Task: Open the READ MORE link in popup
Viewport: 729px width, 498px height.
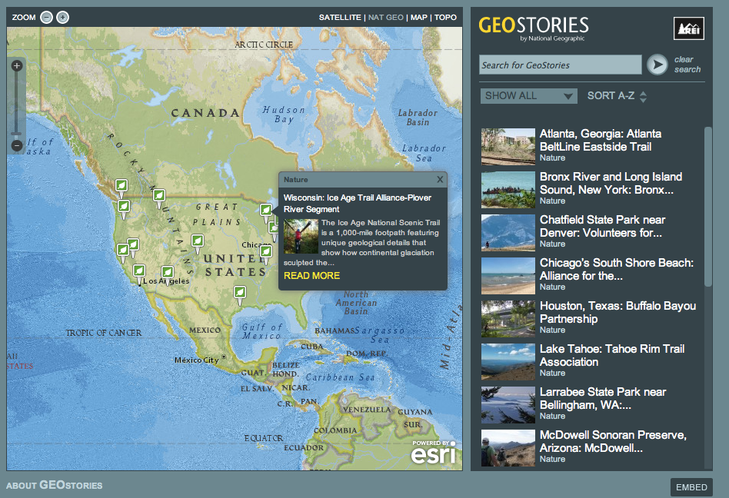Action: point(312,275)
